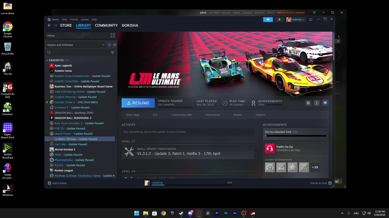
Task: Click SWITCH TO FULL VERSION link
Action: [291, 13]
